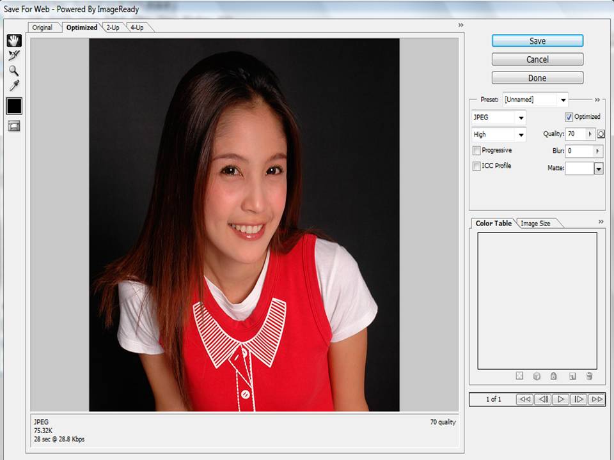Open the Preset dropdown

click(x=563, y=100)
